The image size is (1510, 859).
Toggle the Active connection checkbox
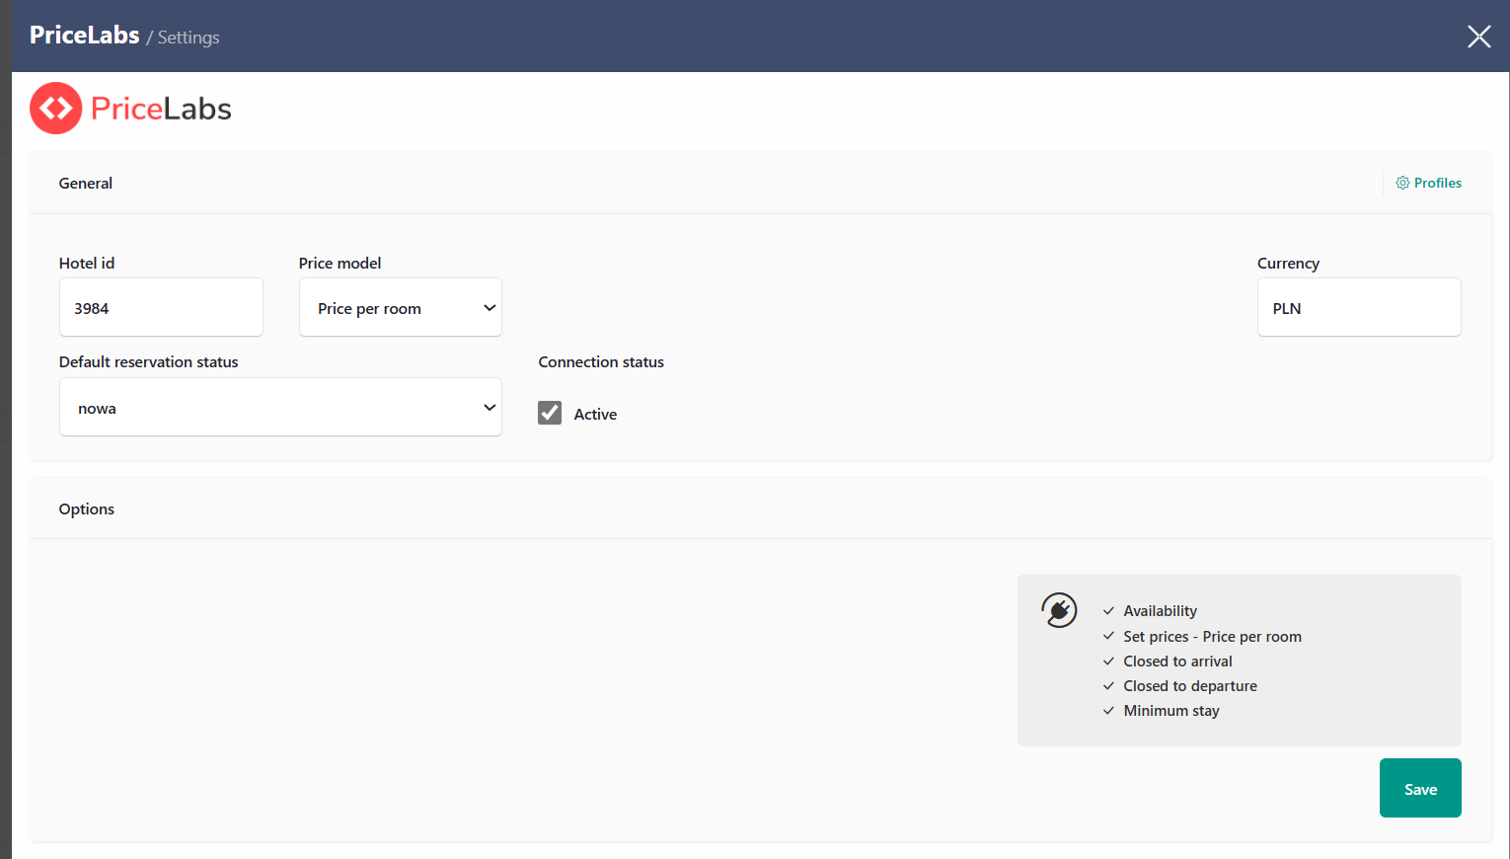(x=550, y=413)
